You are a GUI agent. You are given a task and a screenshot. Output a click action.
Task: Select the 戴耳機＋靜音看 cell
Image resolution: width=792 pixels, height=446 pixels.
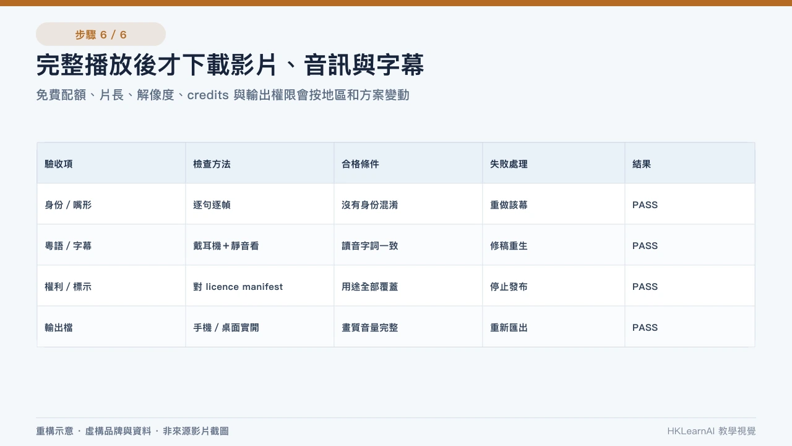pos(260,245)
